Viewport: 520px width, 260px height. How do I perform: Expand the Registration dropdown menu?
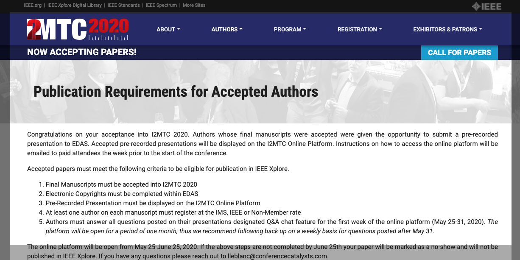click(360, 29)
